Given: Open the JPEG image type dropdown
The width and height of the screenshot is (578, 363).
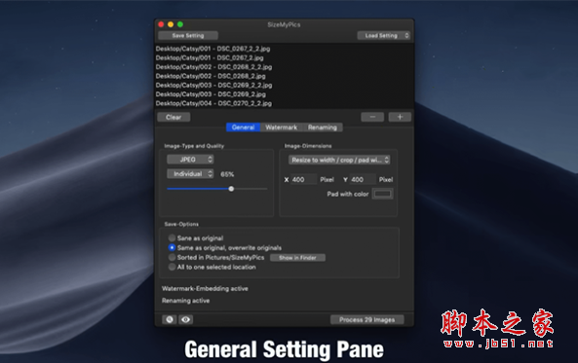Looking at the screenshot, I should pos(190,160).
